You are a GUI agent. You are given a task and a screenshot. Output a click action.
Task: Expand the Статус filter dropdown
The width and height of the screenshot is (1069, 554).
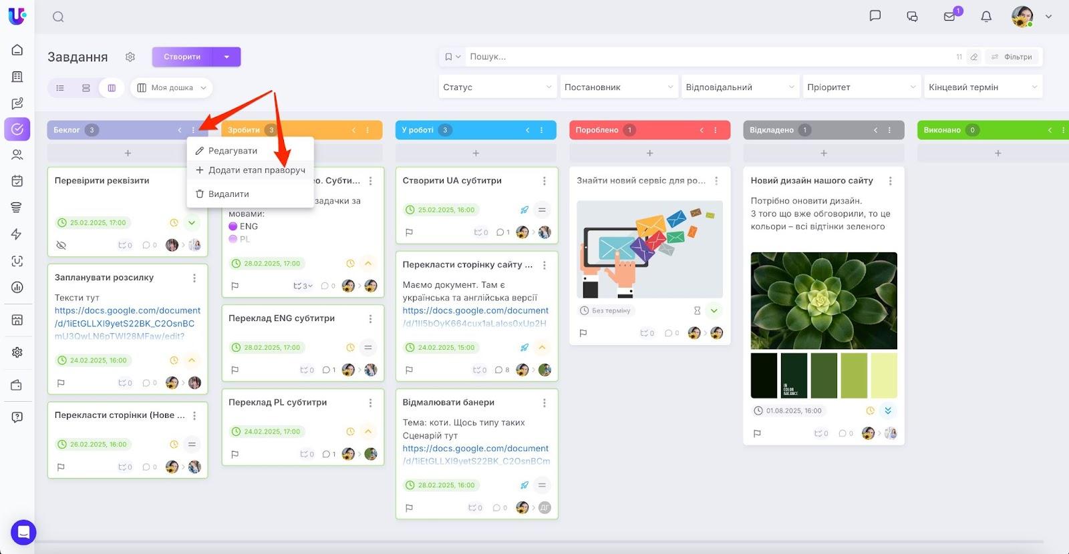498,87
